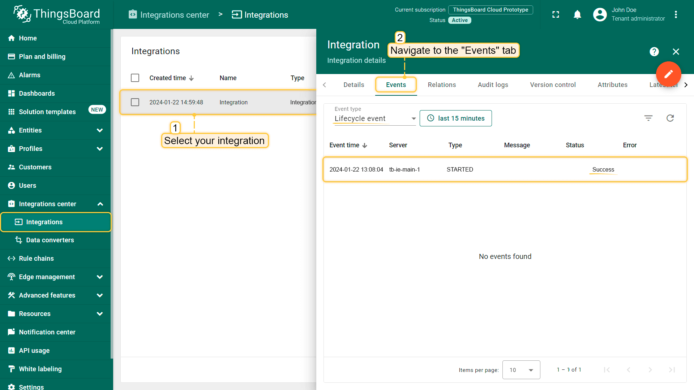The image size is (694, 390).
Task: Sort events by Event time column
Action: pos(348,145)
